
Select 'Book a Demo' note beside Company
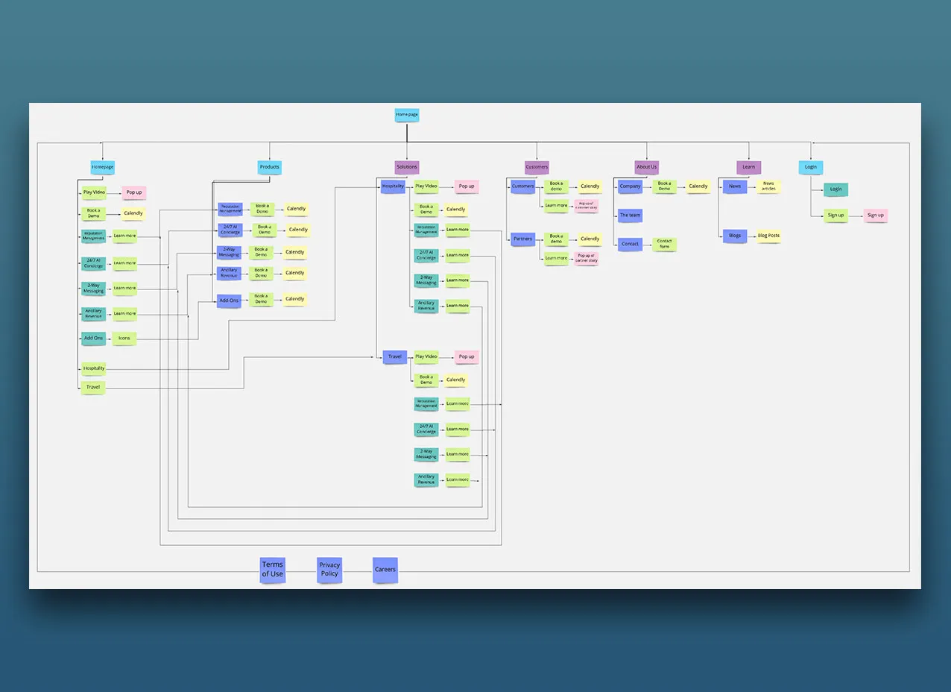pos(665,186)
